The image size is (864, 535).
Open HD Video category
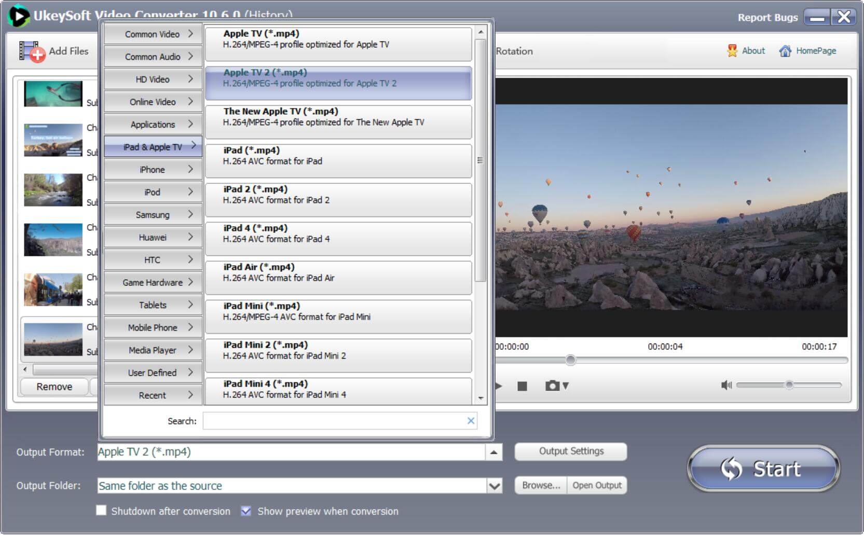pyautogui.click(x=153, y=79)
